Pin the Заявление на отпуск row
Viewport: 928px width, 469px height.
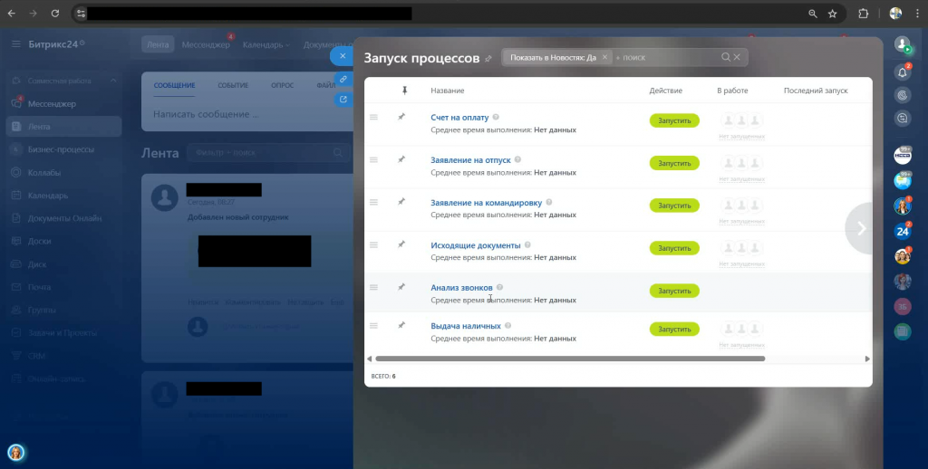pyautogui.click(x=401, y=159)
